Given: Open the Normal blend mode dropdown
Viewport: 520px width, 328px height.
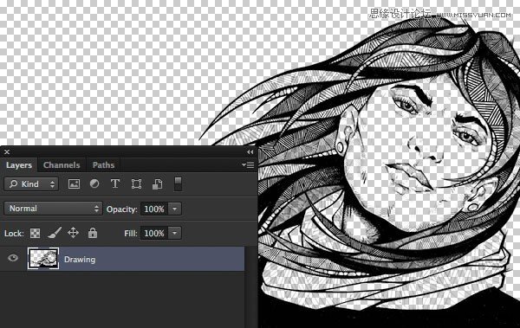Looking at the screenshot, I should pos(54,209).
